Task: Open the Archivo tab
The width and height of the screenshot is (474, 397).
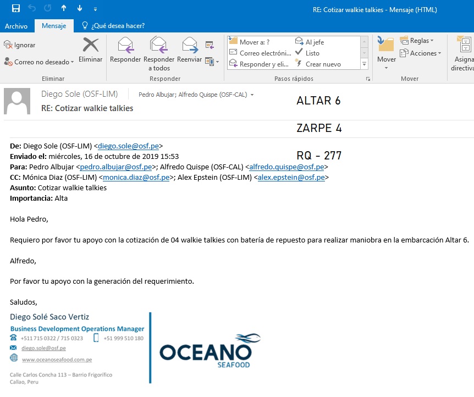Action: click(16, 26)
